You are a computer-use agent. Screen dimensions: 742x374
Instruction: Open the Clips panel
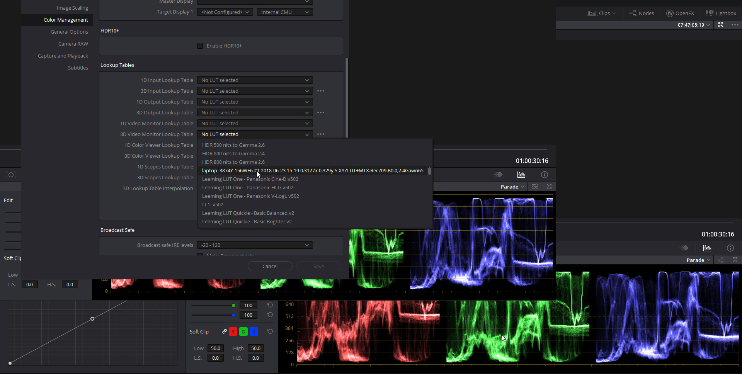click(x=601, y=13)
